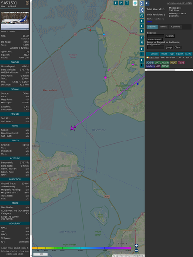Zoom out with the minus button
Image resolution: width=193 pixels, height=257 pixels.
pos(136,251)
